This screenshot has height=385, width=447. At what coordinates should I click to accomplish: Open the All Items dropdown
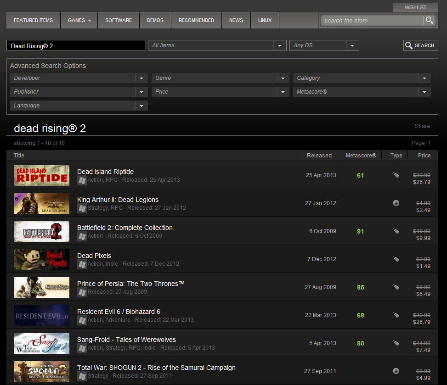tap(280, 45)
